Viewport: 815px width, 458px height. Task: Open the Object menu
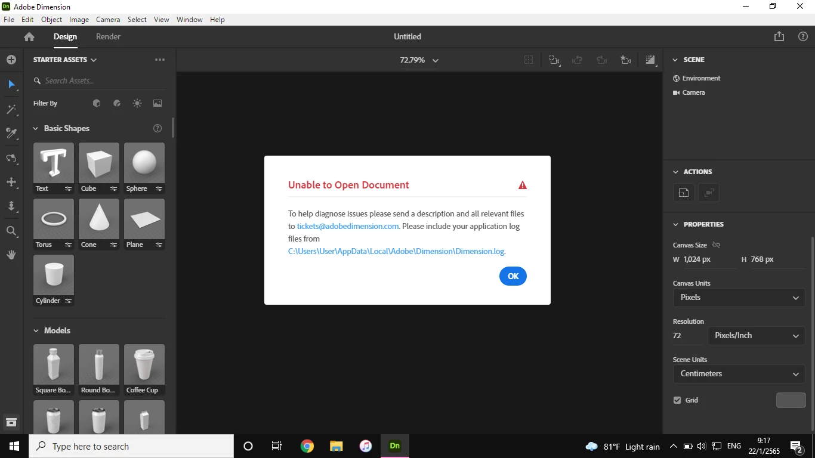[x=52, y=20]
